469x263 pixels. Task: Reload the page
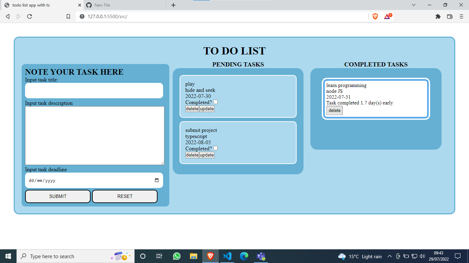point(30,16)
